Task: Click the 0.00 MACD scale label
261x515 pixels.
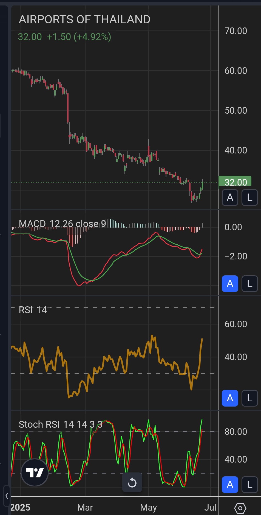Action: [x=233, y=227]
